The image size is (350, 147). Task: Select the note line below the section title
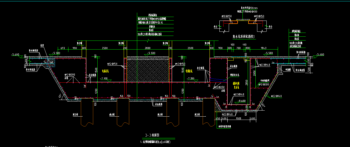coord(156,142)
